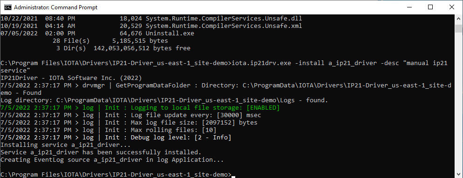Click the 20,529 file size value

131,26
